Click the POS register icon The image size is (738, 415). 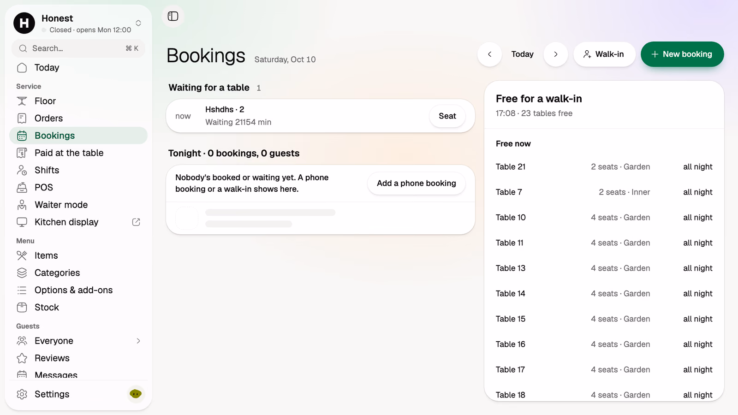tap(22, 188)
